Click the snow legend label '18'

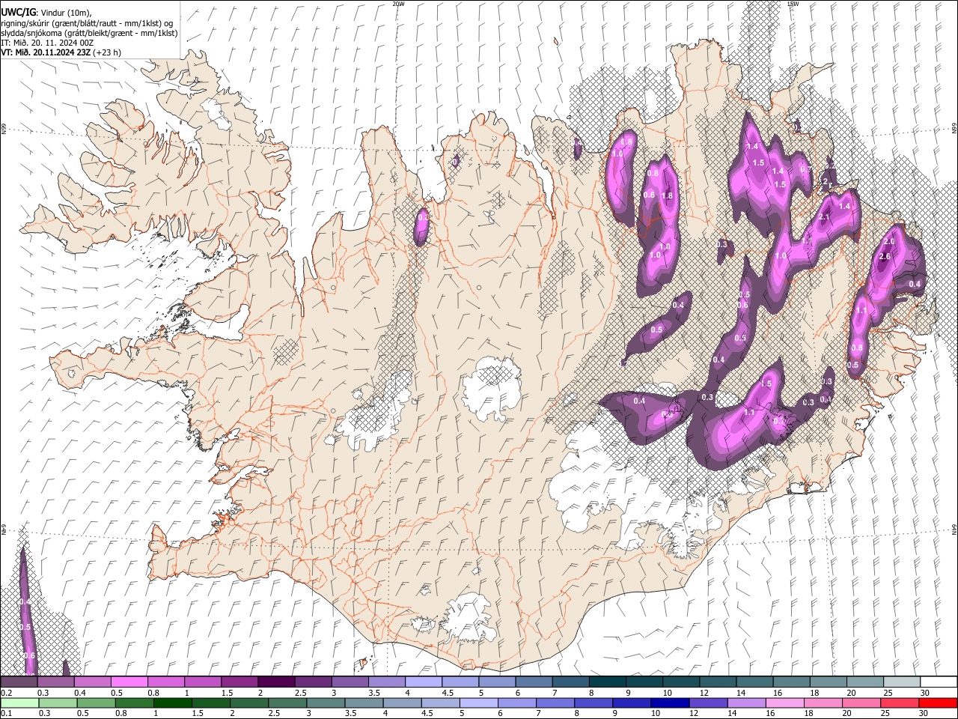[814, 693]
